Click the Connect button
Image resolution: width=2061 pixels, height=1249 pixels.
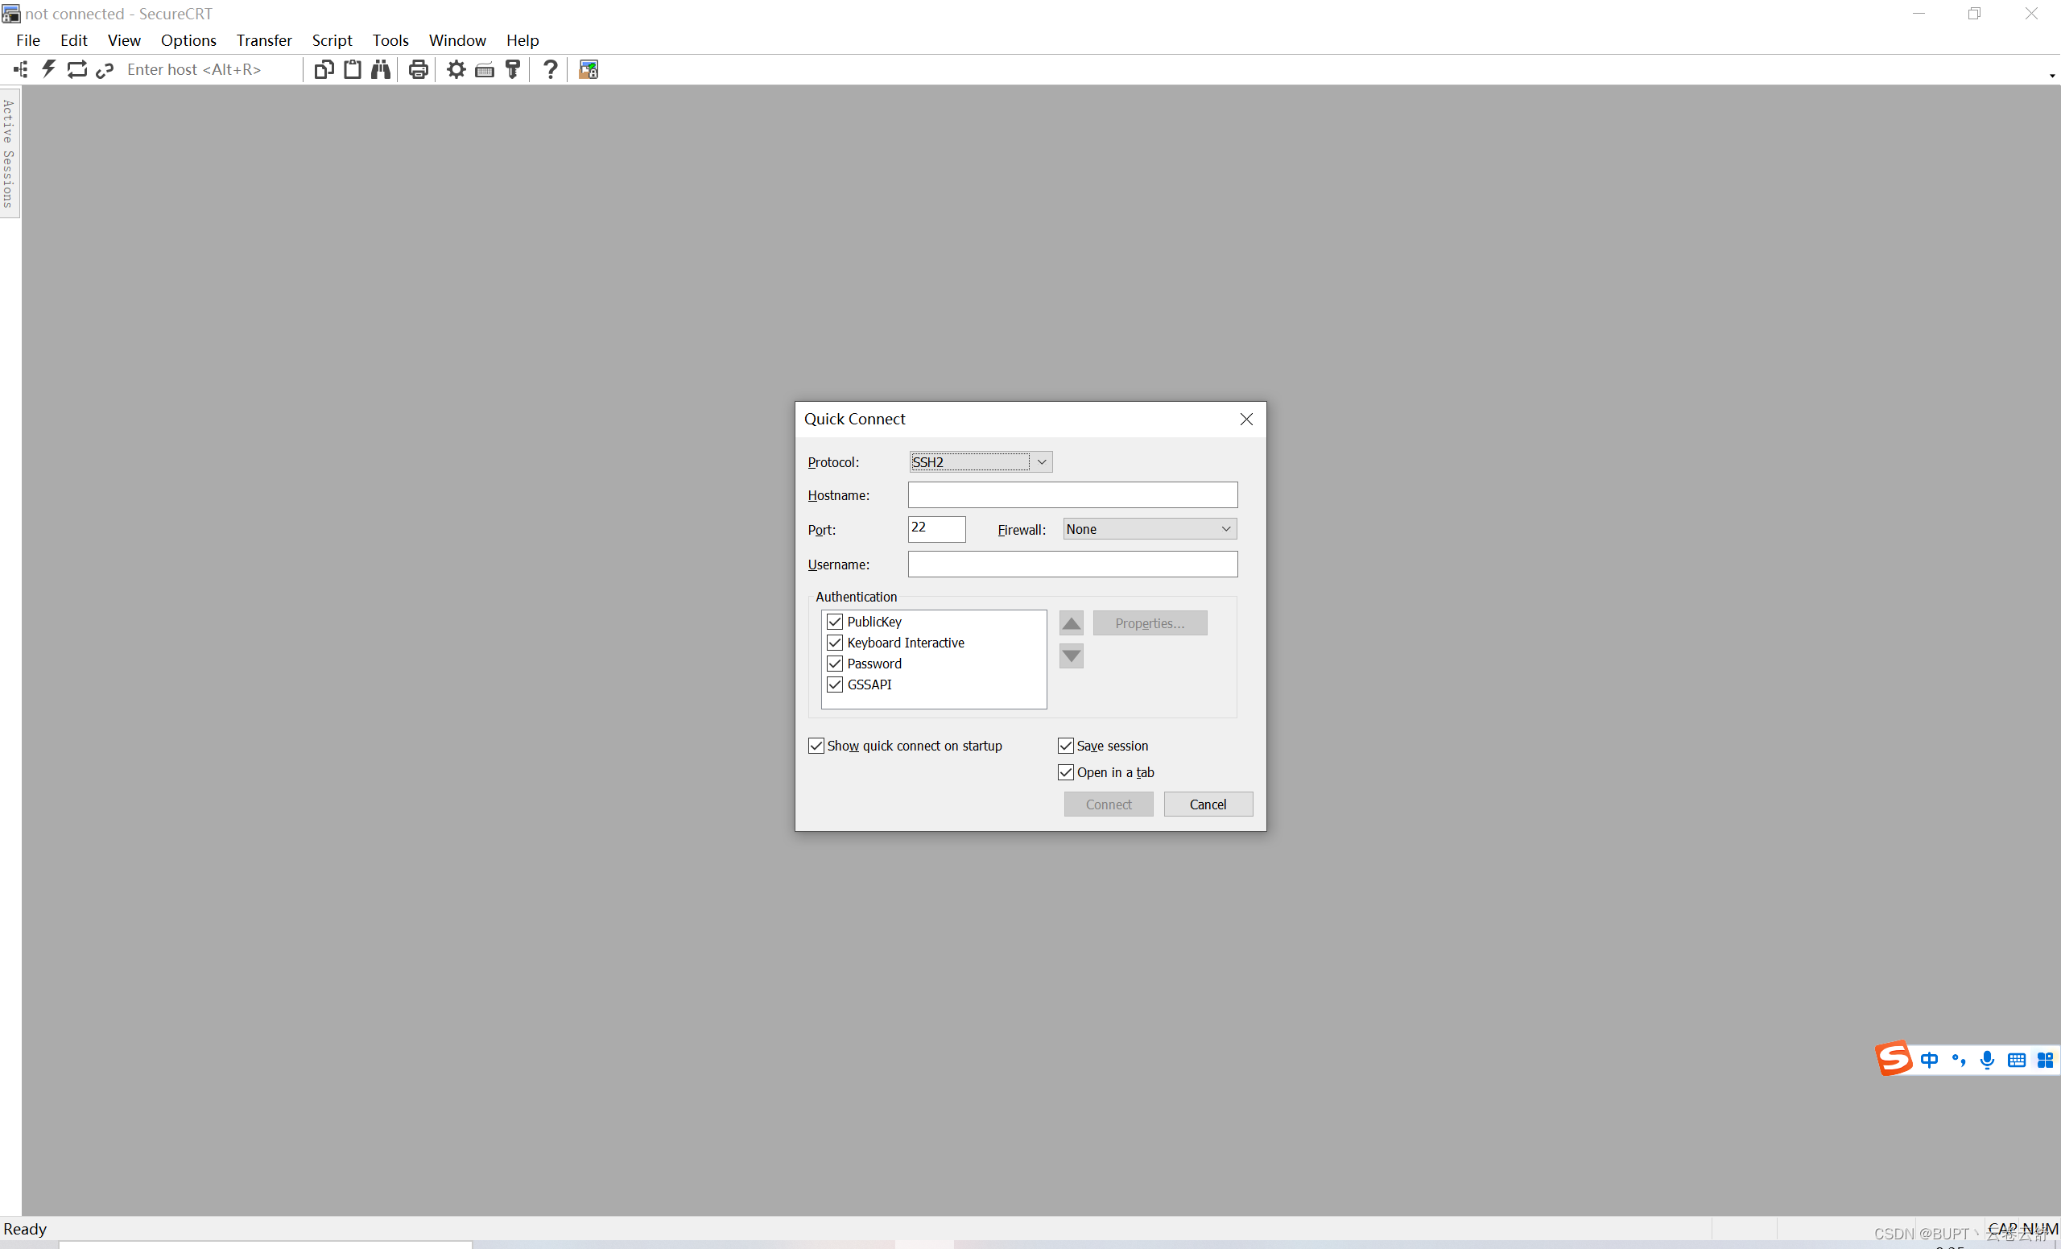pos(1107,803)
